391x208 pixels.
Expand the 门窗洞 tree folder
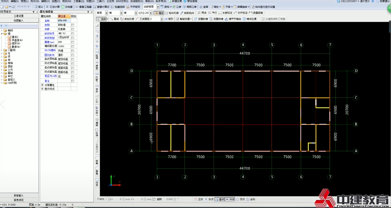(x=2, y=50)
